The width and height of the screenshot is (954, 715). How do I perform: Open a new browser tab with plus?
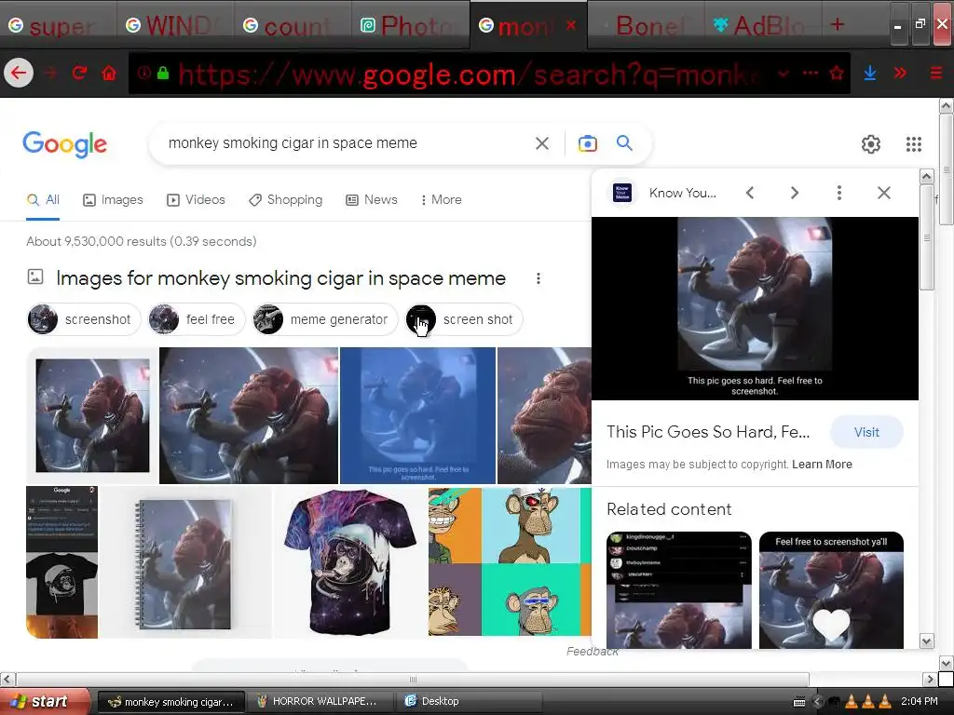tap(838, 24)
